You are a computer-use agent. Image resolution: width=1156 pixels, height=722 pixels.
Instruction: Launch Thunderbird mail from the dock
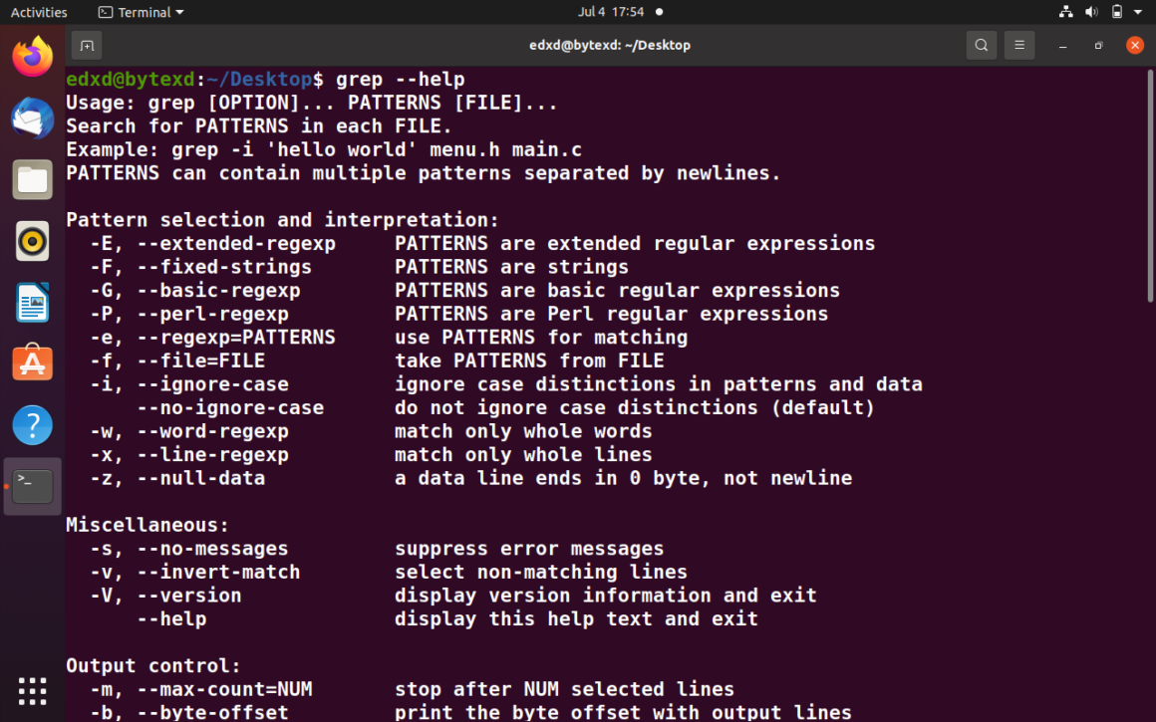[32, 118]
